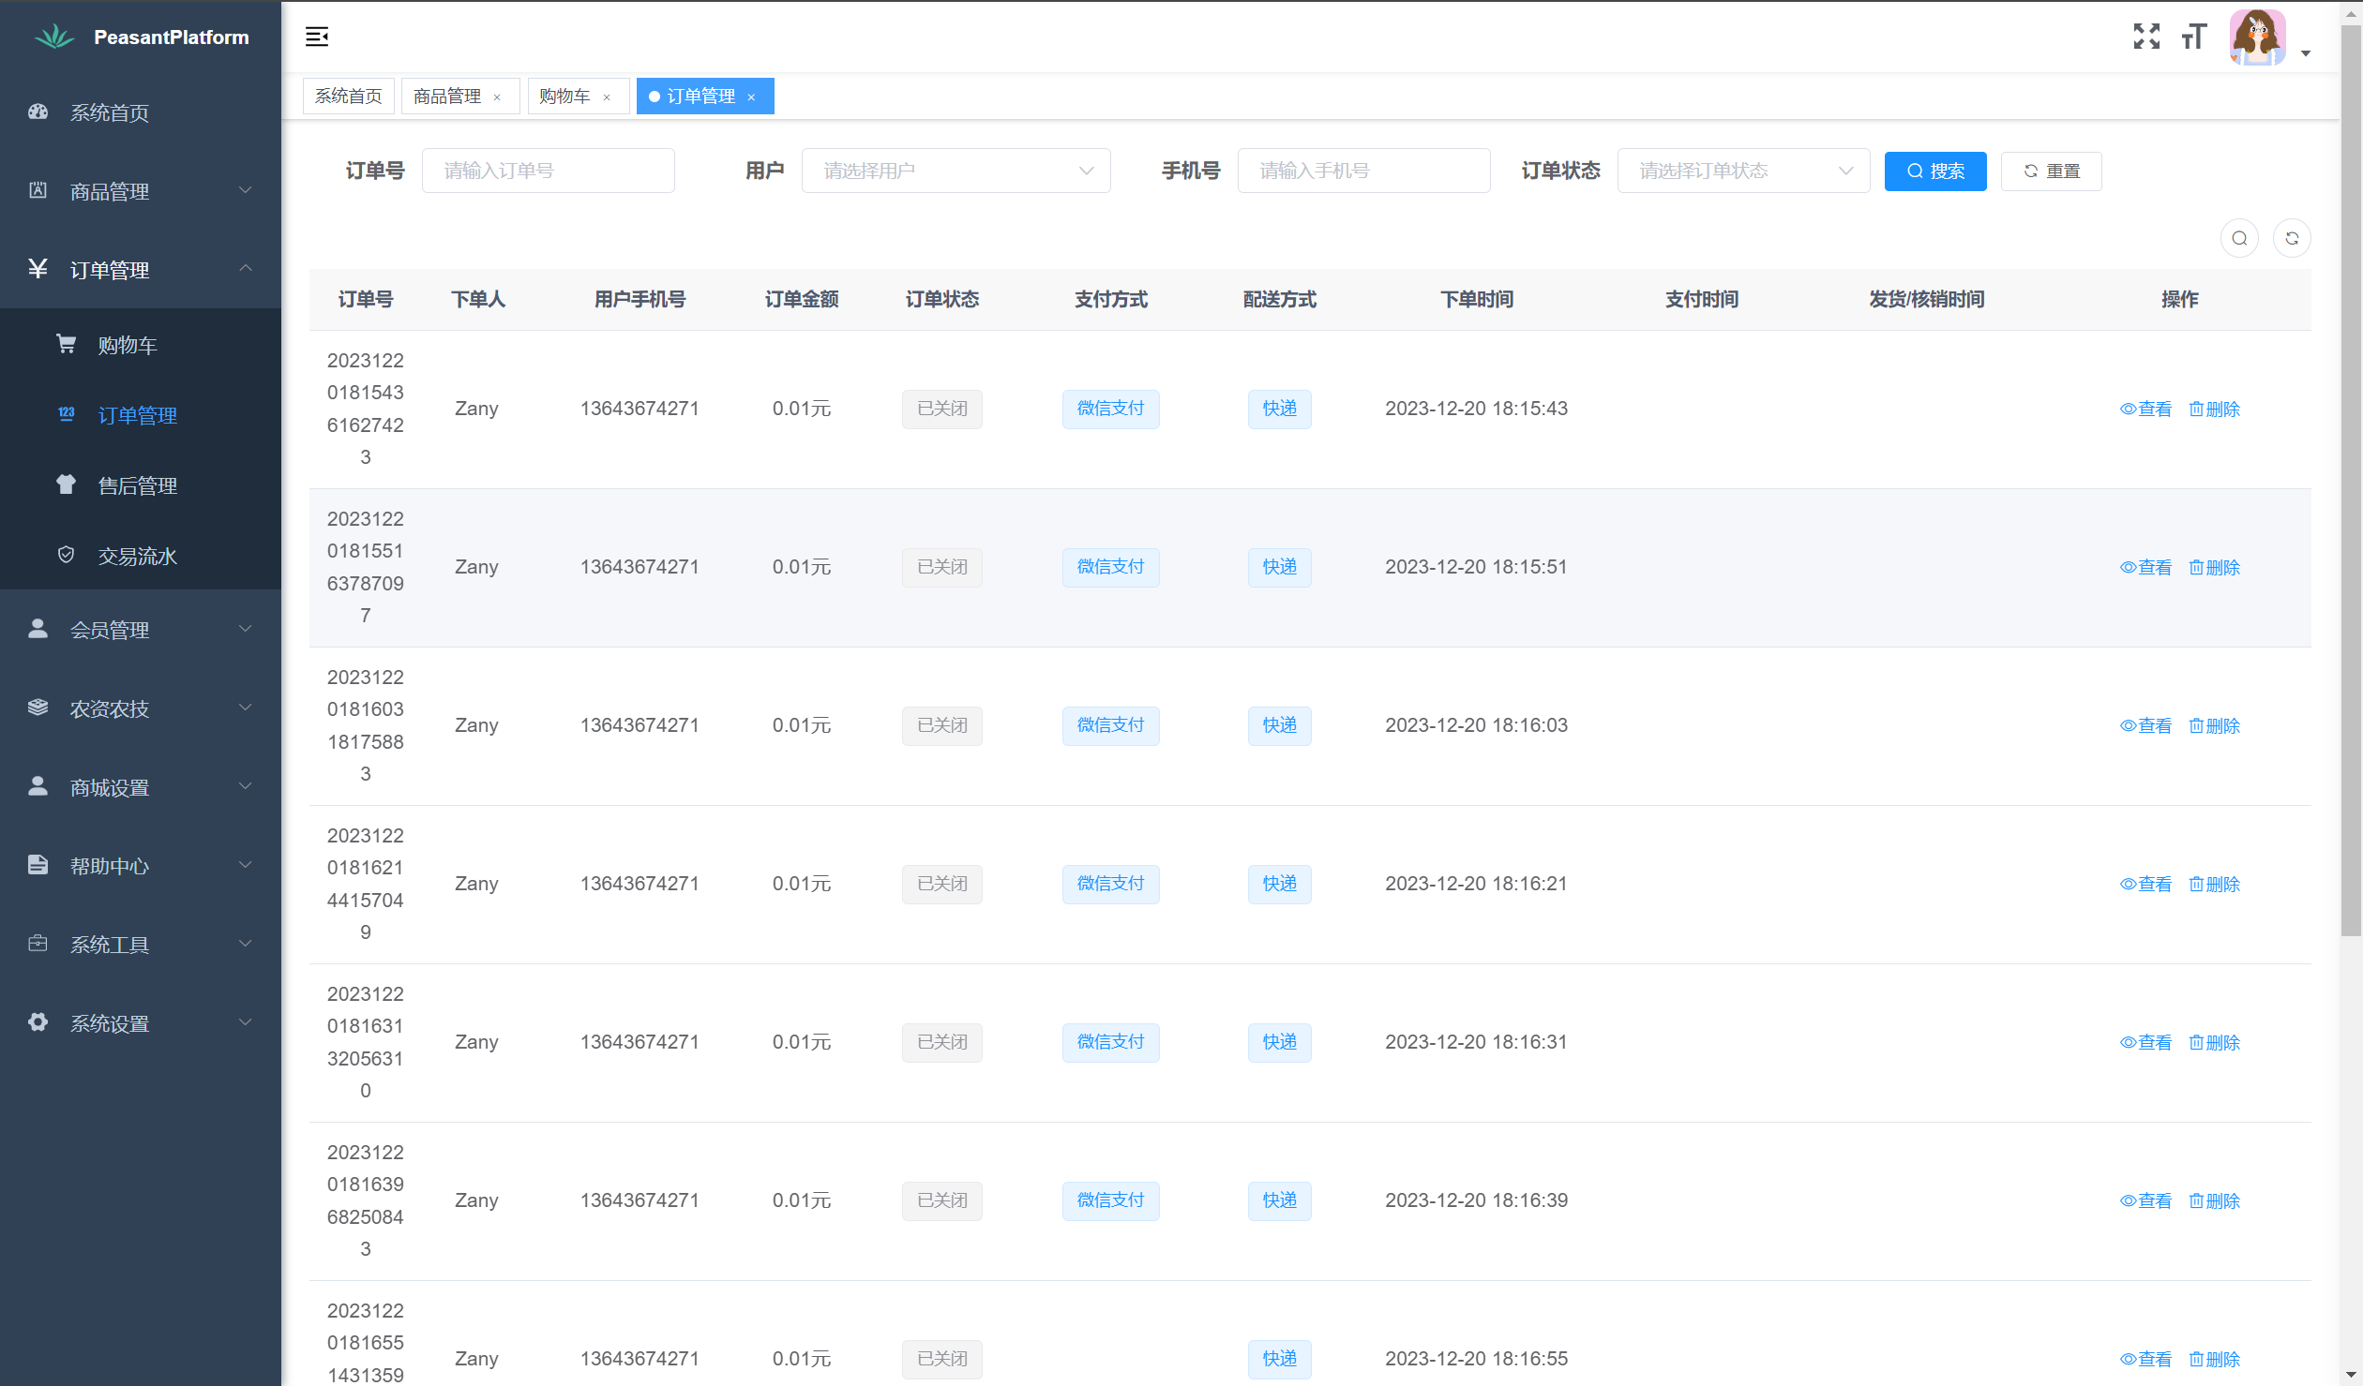Click the 售后管理 shirt icon
Image resolution: width=2363 pixels, height=1386 pixels.
pyautogui.click(x=66, y=484)
